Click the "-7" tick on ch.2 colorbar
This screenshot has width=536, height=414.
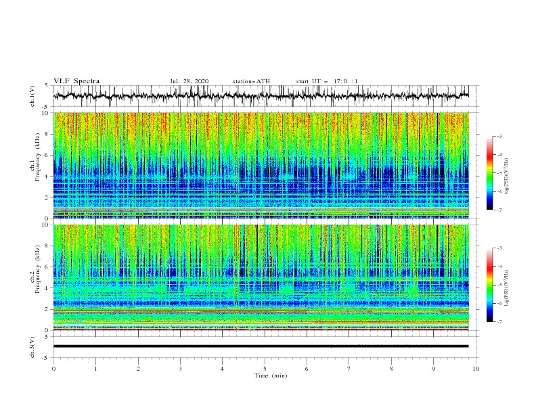coord(499,321)
